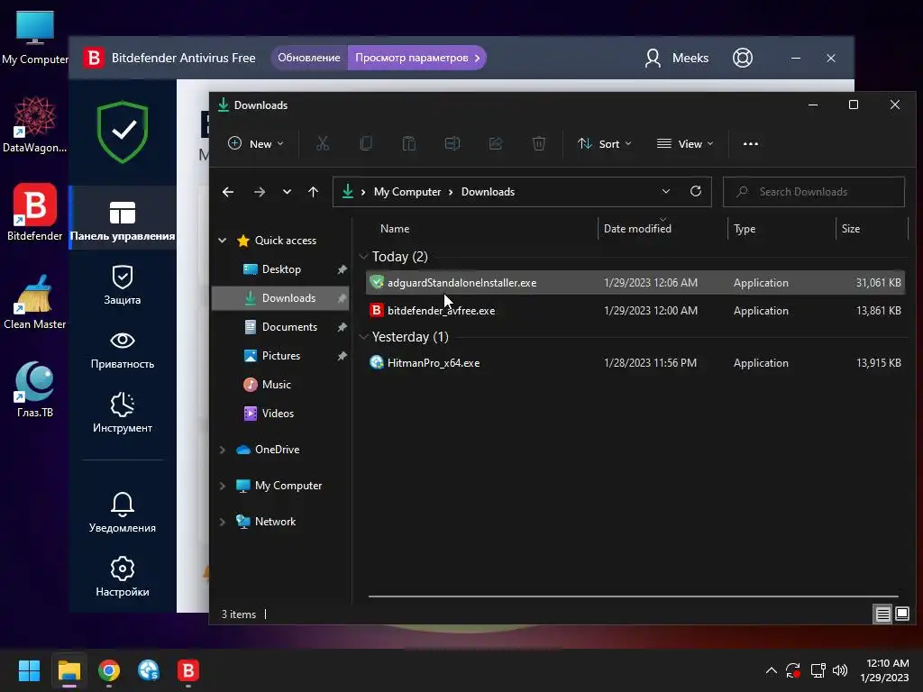Click the Delete trash icon in Explorer toolbar

539,143
